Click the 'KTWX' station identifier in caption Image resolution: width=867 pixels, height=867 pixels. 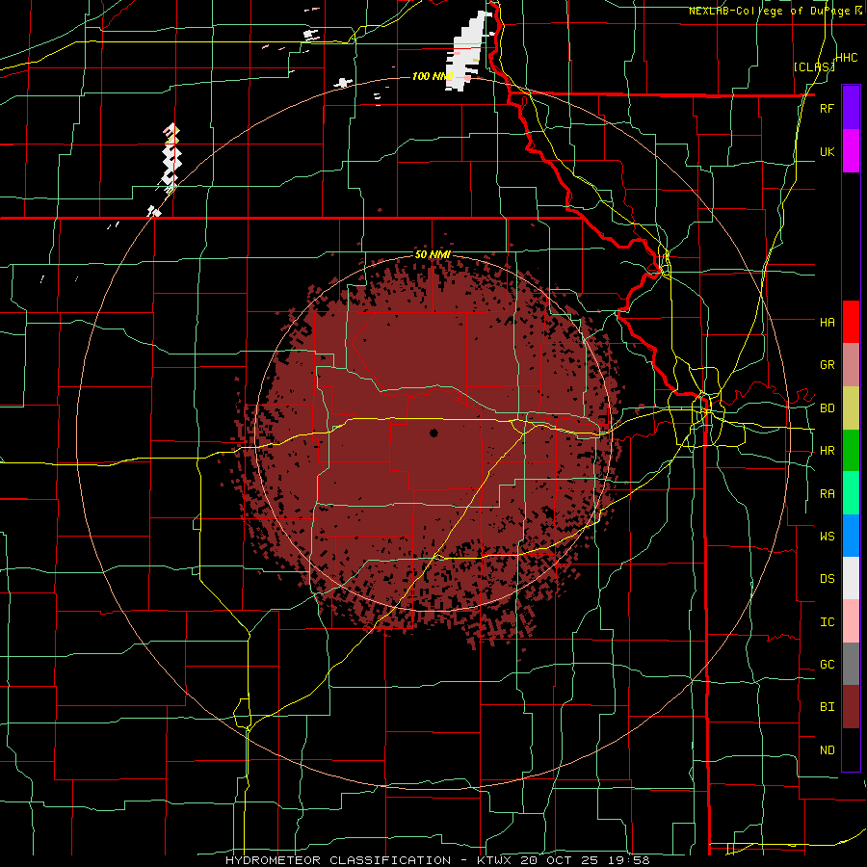(x=496, y=860)
